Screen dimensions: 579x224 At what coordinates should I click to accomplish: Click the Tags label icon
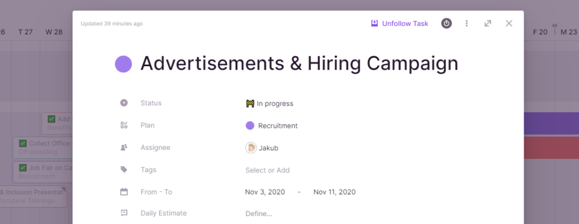[x=124, y=170]
